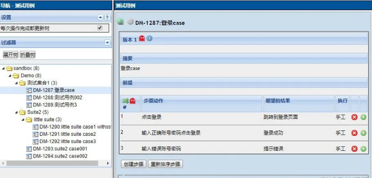Collapse the little suite tree node triangle
The height and width of the screenshot is (178, 372).
click(23, 120)
